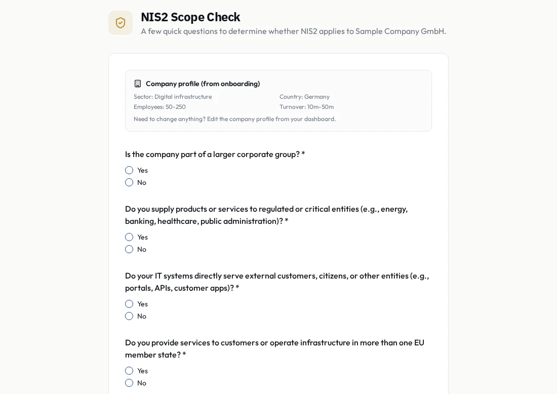Viewport: 557px width, 394px height.
Task: Click the Employees: 50-250 field
Action: pyautogui.click(x=160, y=106)
